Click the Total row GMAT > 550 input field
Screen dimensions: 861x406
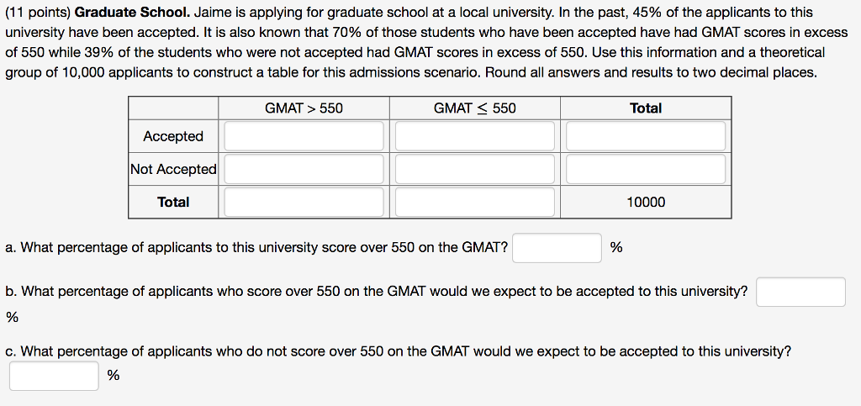tap(304, 202)
